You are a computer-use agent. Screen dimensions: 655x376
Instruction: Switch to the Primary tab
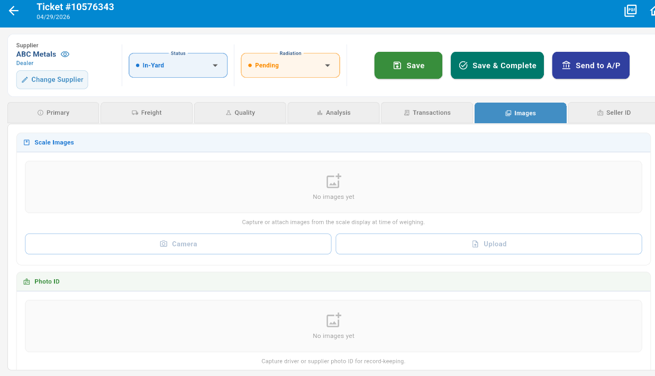pyautogui.click(x=53, y=113)
